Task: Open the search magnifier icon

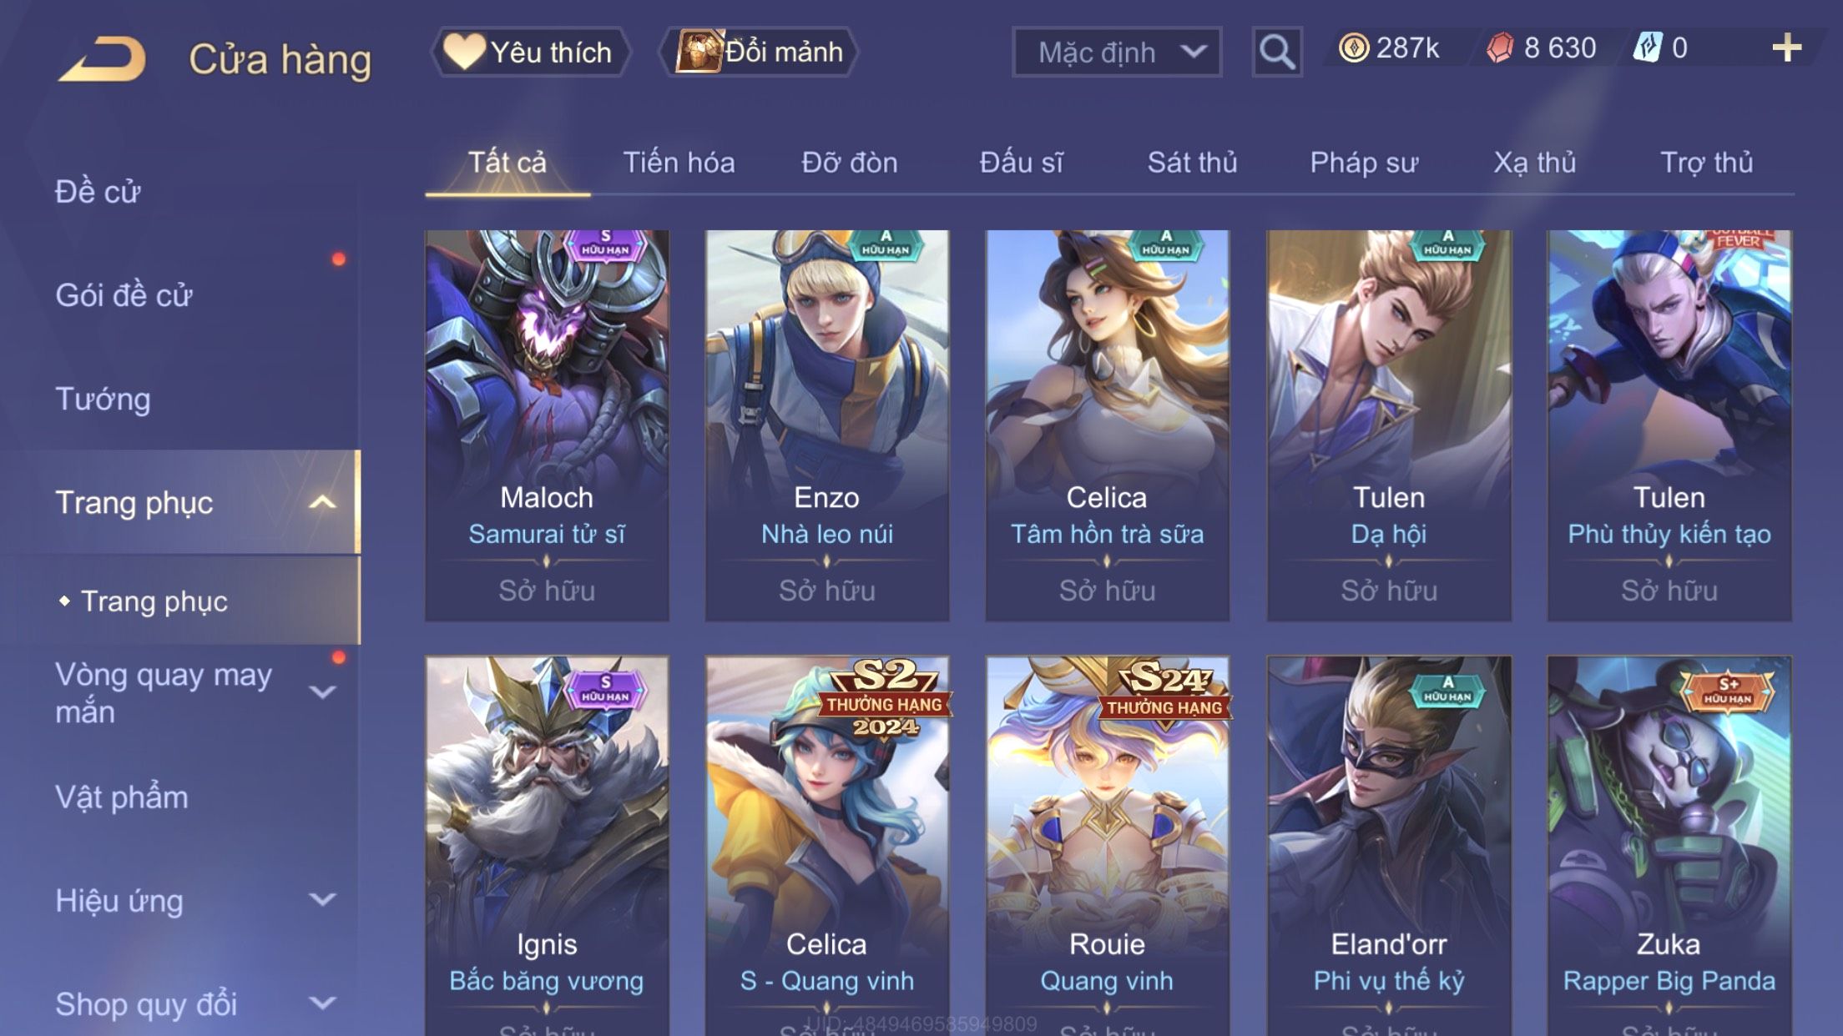Action: (1277, 52)
